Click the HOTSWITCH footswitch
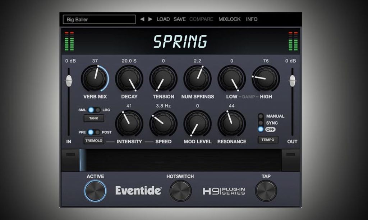The width and height of the screenshot is (368, 220). click(x=180, y=191)
